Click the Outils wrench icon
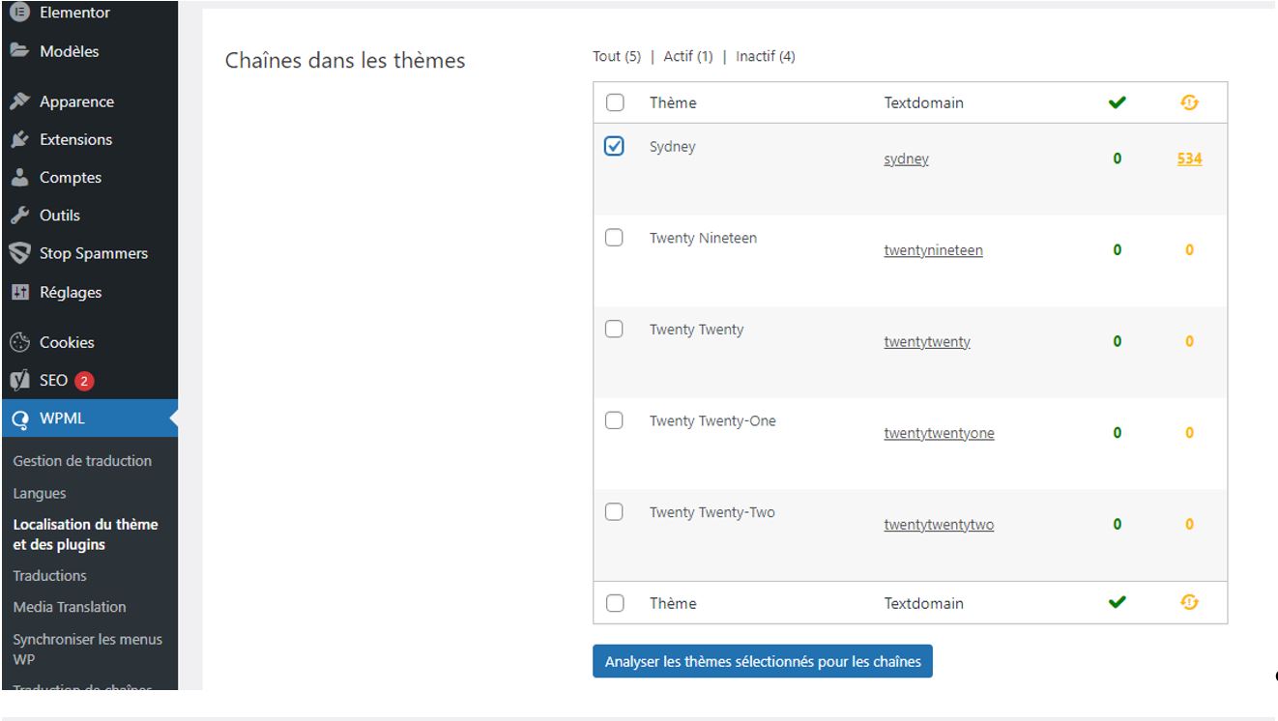This screenshot has width=1278, height=721. 18,216
